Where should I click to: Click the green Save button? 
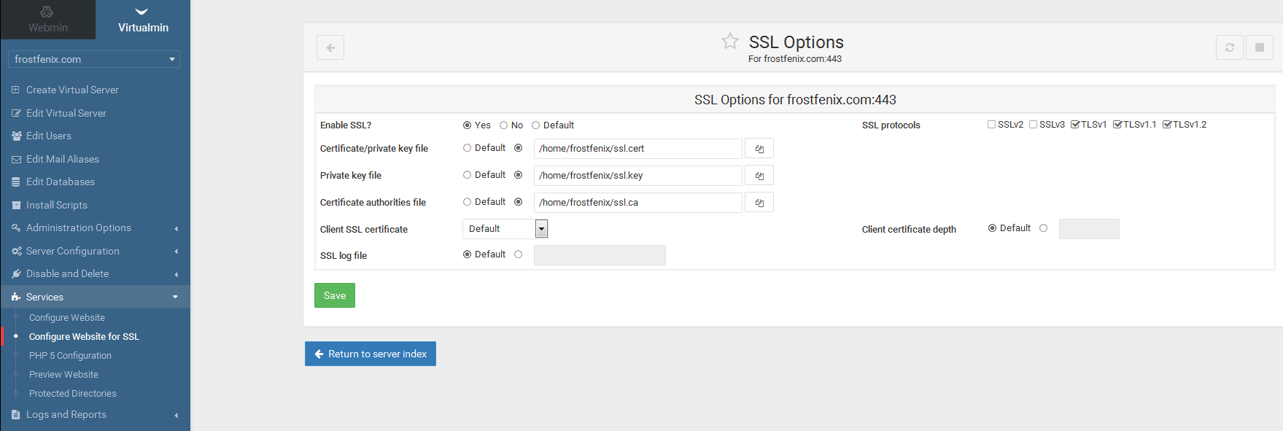335,295
